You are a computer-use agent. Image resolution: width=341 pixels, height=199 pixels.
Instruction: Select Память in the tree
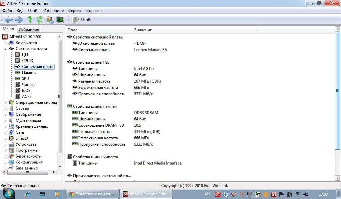coord(29,73)
